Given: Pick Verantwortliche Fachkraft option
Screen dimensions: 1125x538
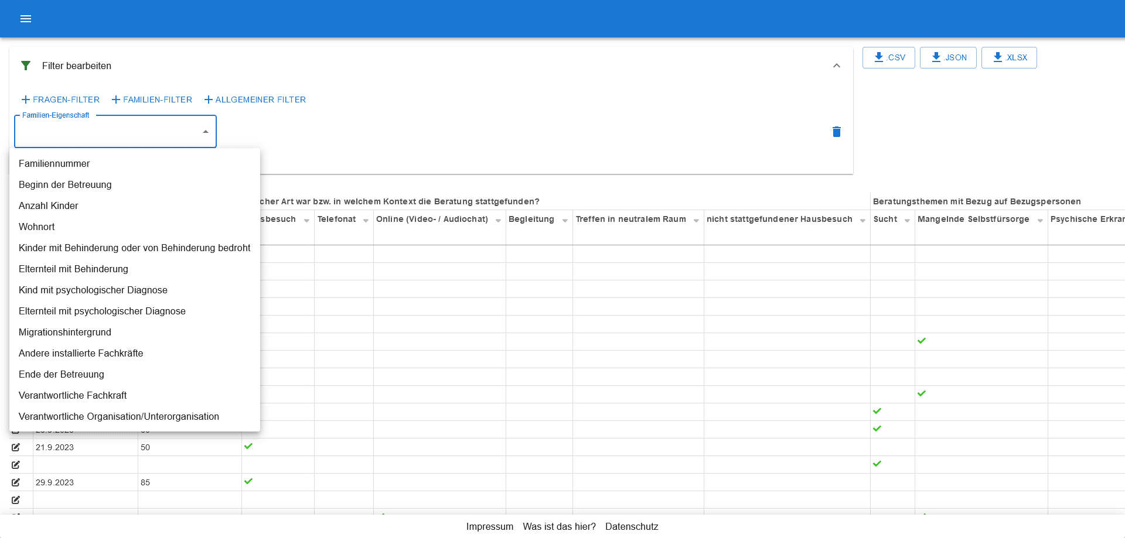Looking at the screenshot, I should pyautogui.click(x=73, y=395).
